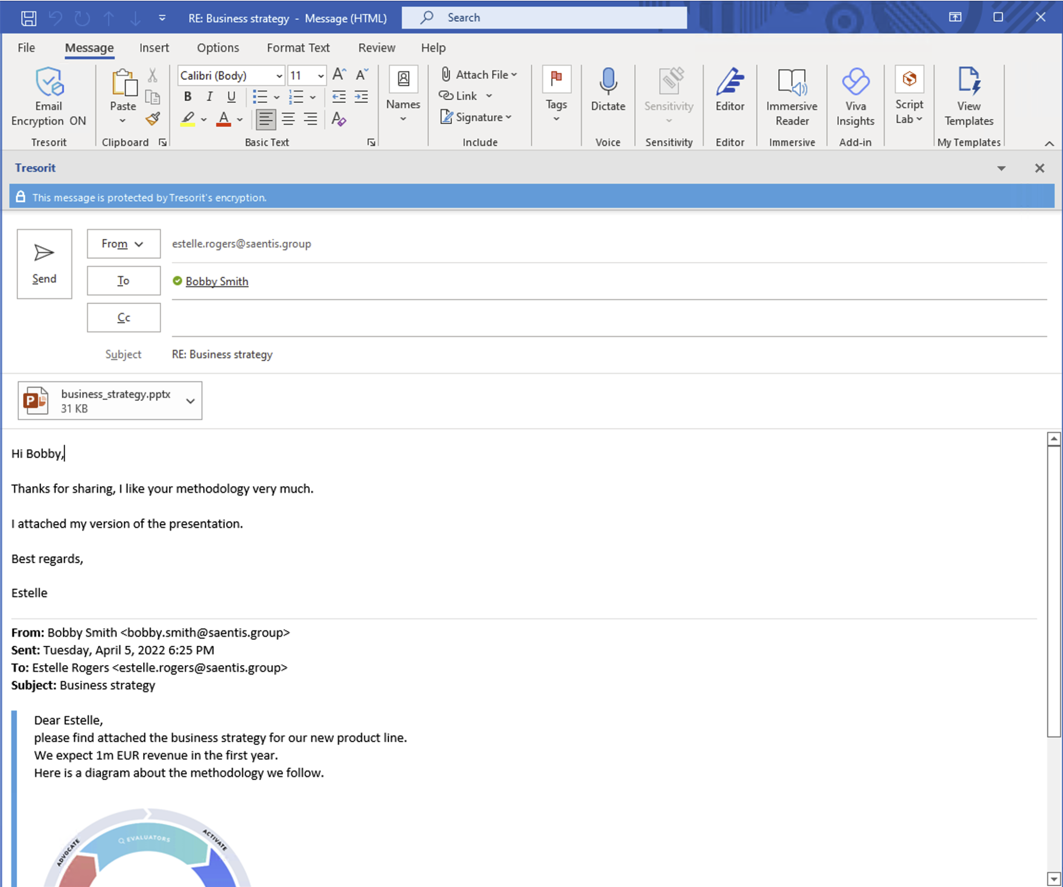The height and width of the screenshot is (887, 1063).
Task: Click Increase Indent icon
Action: pos(361,96)
